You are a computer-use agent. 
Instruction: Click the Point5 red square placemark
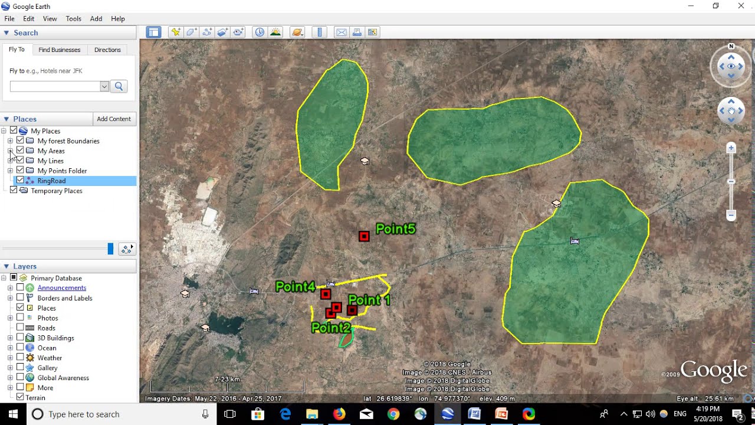[364, 236]
